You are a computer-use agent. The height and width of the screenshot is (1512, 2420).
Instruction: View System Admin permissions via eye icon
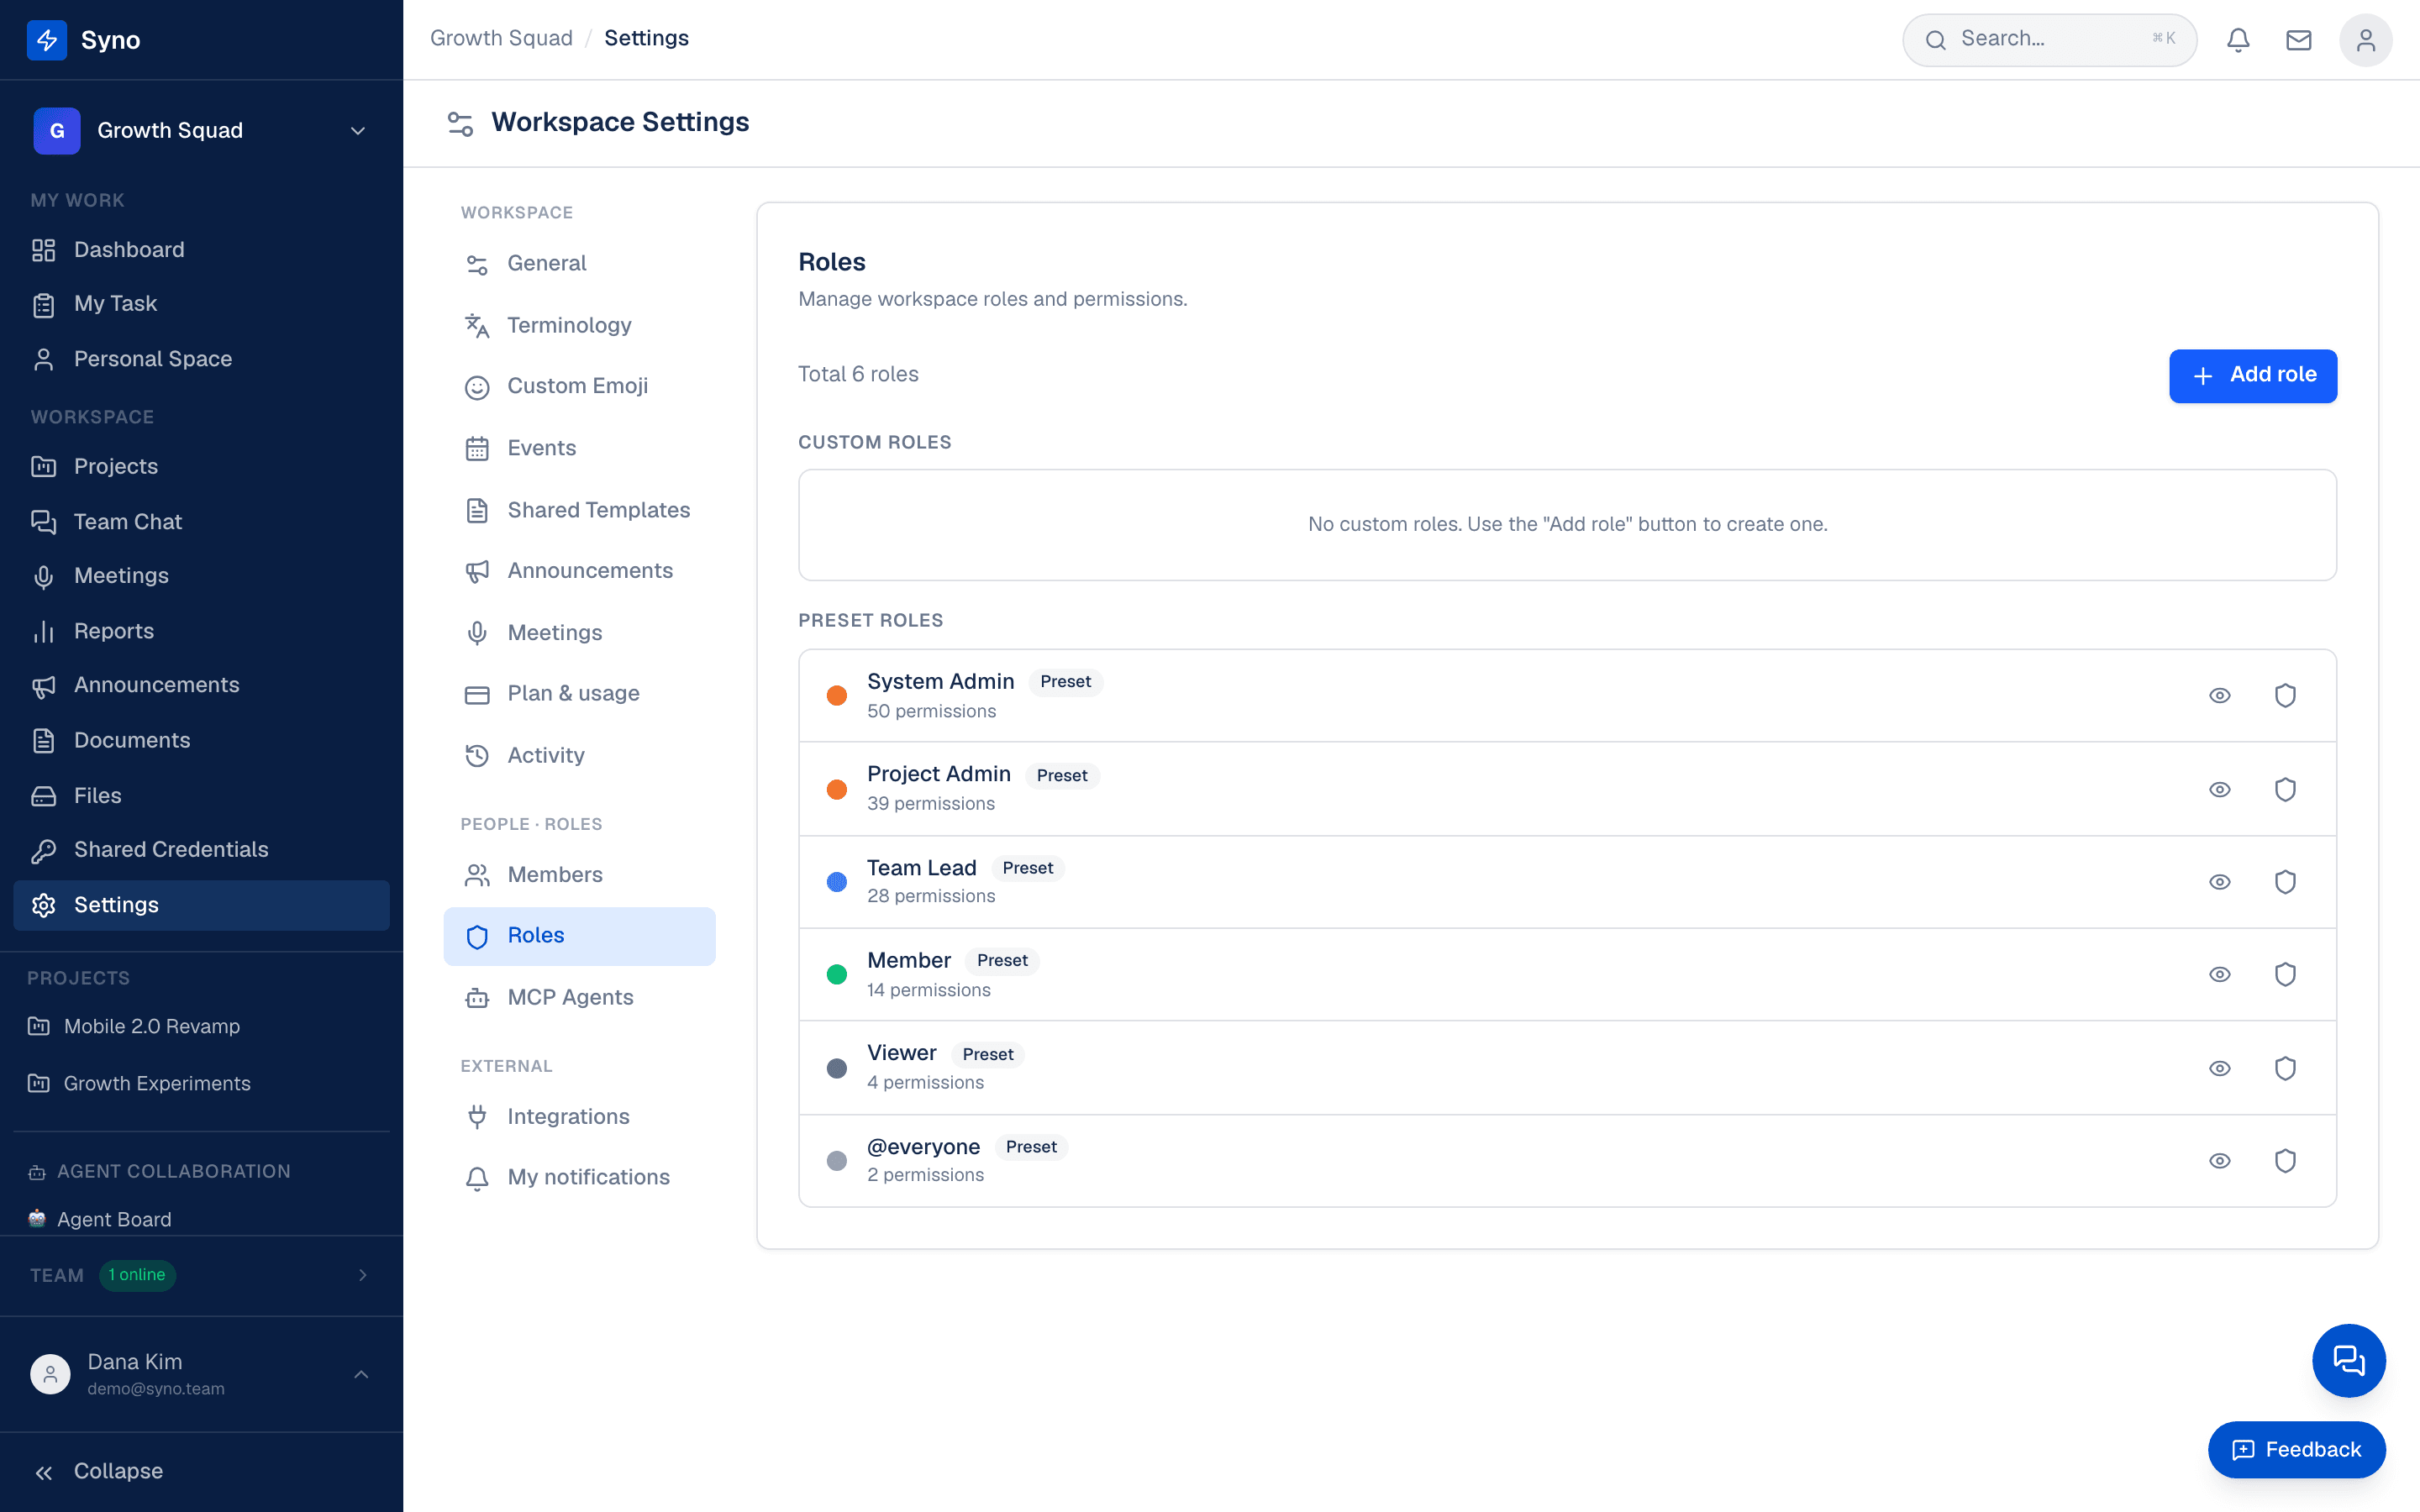click(2219, 695)
